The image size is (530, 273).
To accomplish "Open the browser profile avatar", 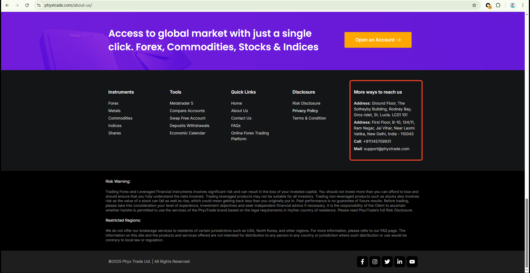I will [513, 5].
